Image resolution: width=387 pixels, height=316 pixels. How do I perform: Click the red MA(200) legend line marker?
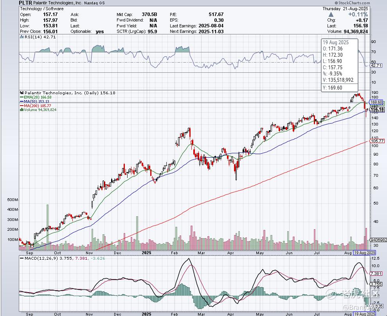point(22,106)
